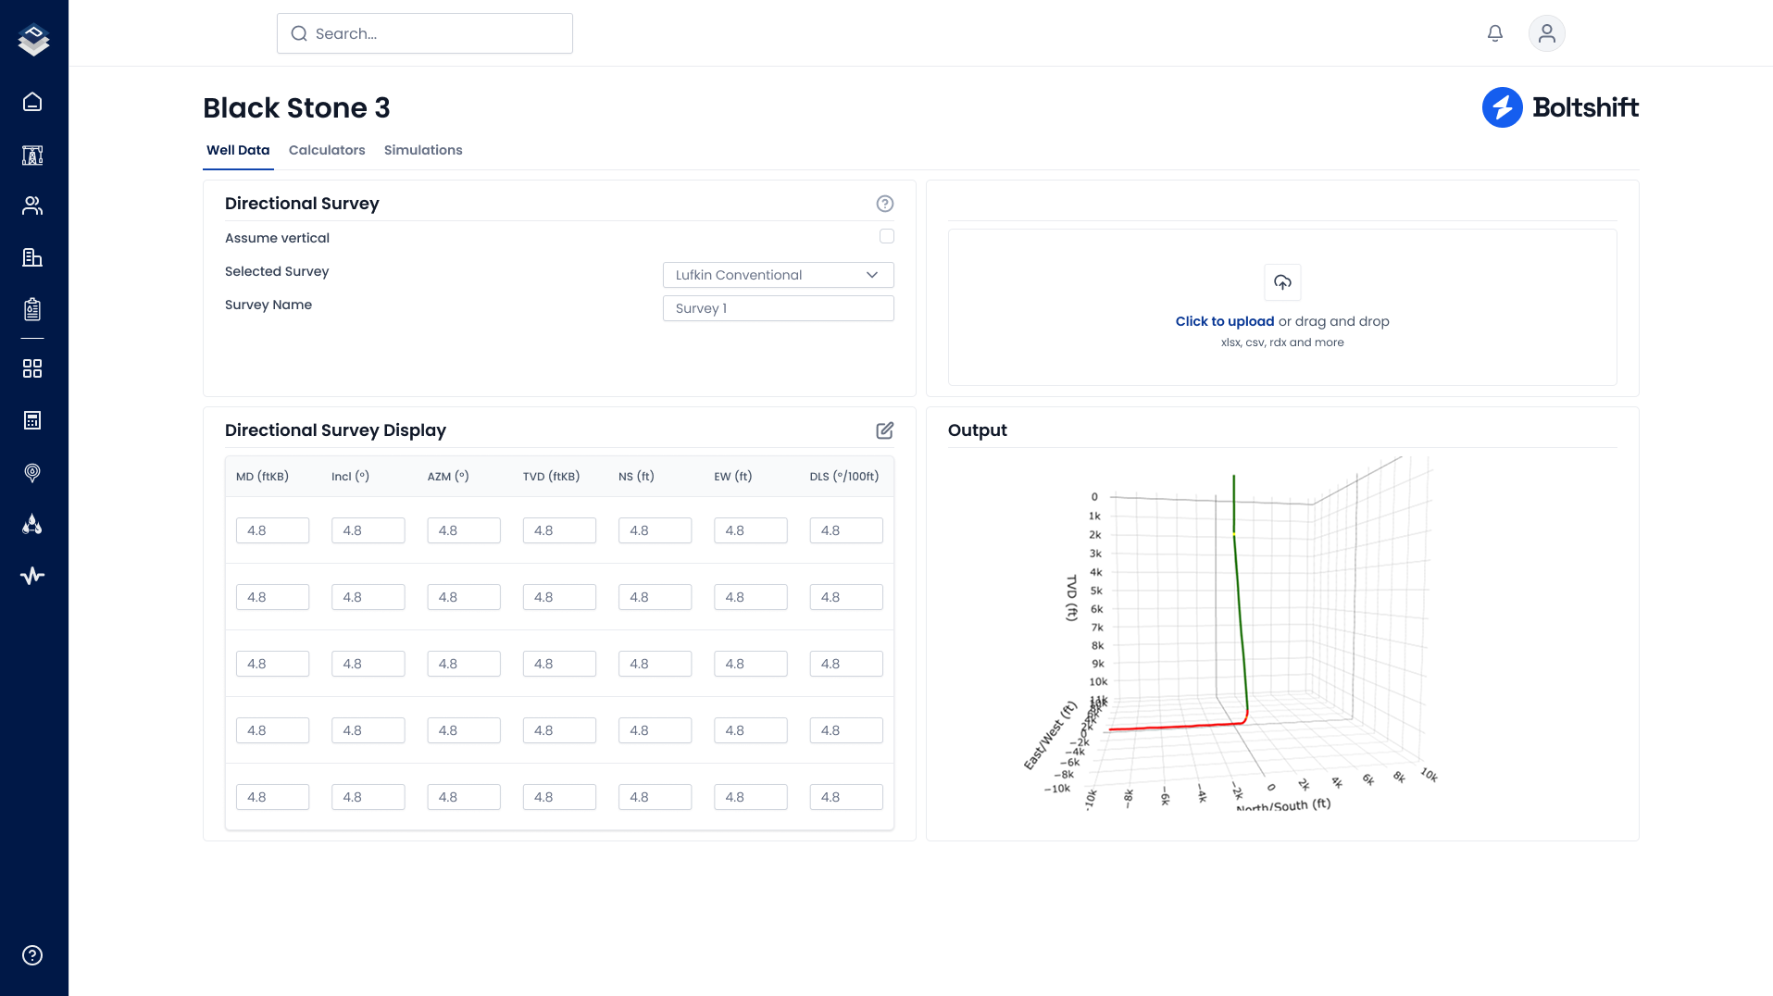Switch to the Calculators tab

(x=327, y=150)
